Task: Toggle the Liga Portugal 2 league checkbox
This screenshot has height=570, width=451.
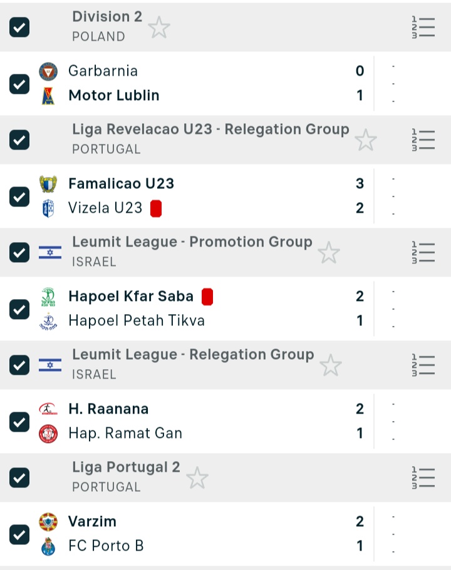Action: click(19, 478)
